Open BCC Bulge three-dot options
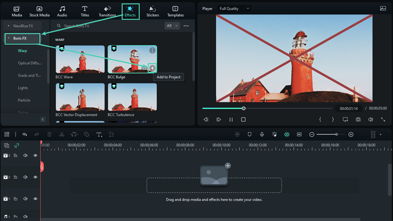The image size is (393, 221). 152,50
